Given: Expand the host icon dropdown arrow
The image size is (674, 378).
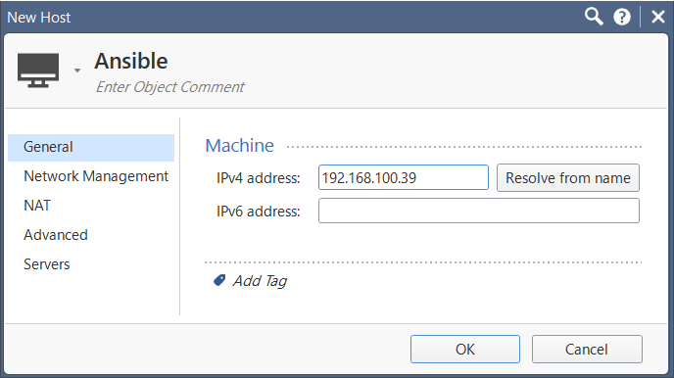Looking at the screenshot, I should pos(77,71).
